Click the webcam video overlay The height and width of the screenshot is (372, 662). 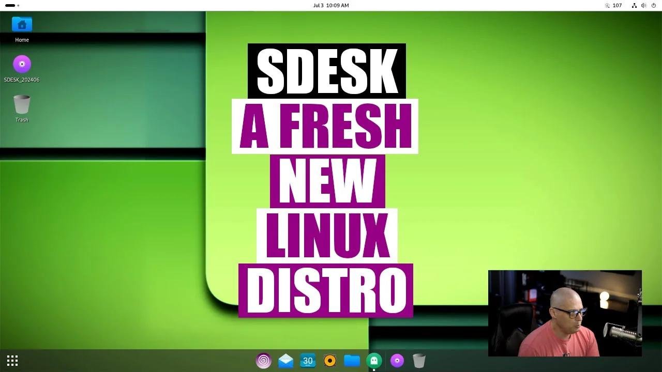coord(565,314)
